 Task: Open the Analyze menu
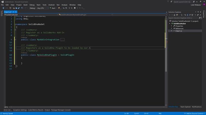[64, 5]
